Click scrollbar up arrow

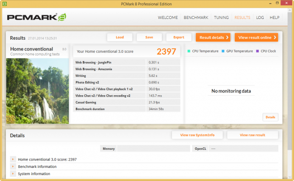(x=290, y=10)
